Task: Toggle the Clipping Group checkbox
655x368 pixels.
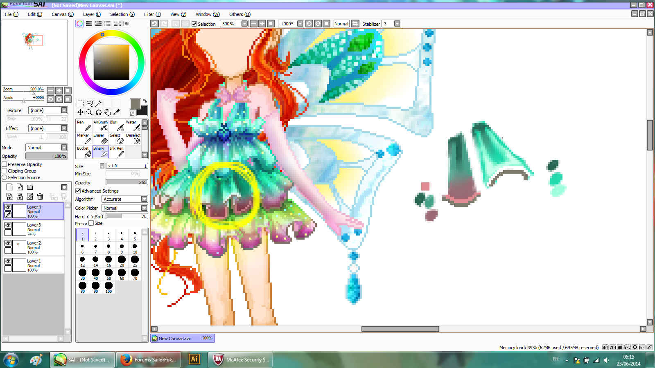Action: point(5,171)
